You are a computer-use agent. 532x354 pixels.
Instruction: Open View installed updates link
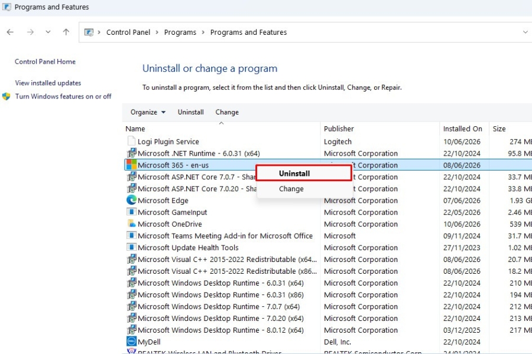[48, 83]
